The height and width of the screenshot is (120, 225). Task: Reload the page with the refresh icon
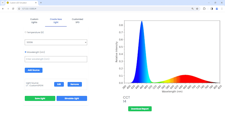[x=13, y=9]
